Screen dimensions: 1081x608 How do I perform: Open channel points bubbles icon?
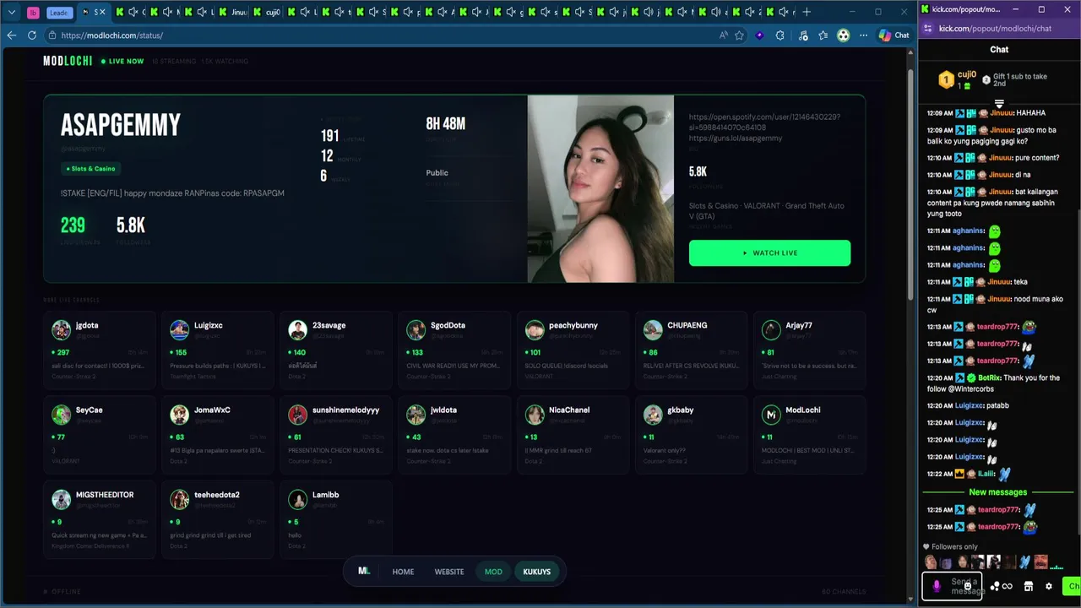click(995, 586)
